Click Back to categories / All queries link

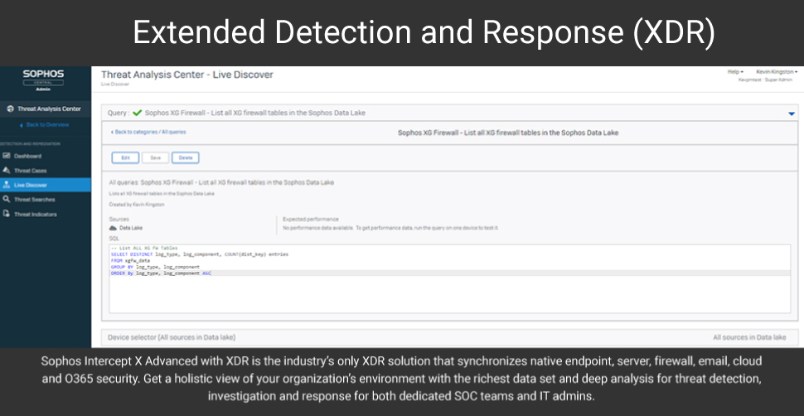click(x=148, y=133)
